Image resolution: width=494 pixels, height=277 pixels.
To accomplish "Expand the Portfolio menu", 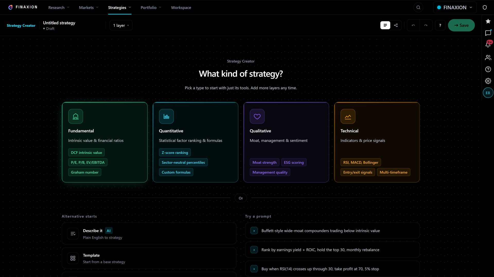I will coord(151,7).
